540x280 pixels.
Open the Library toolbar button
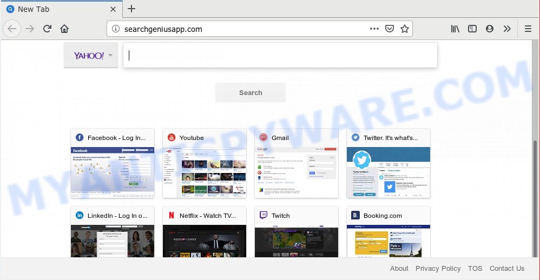point(455,29)
